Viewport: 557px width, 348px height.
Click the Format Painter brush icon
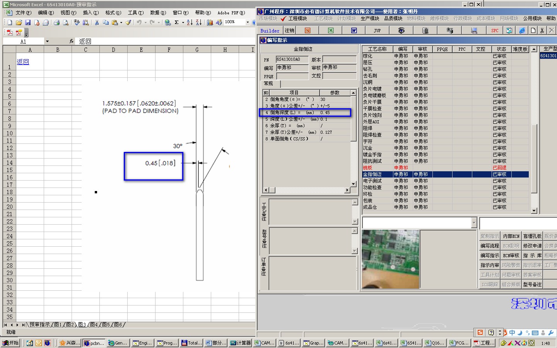(x=128, y=22)
